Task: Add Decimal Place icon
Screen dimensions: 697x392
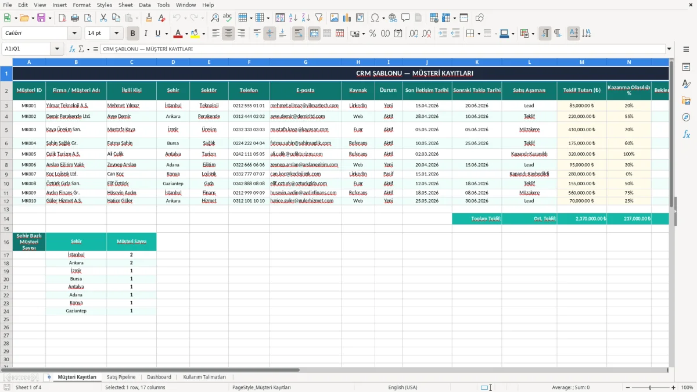Action: tap(414, 34)
